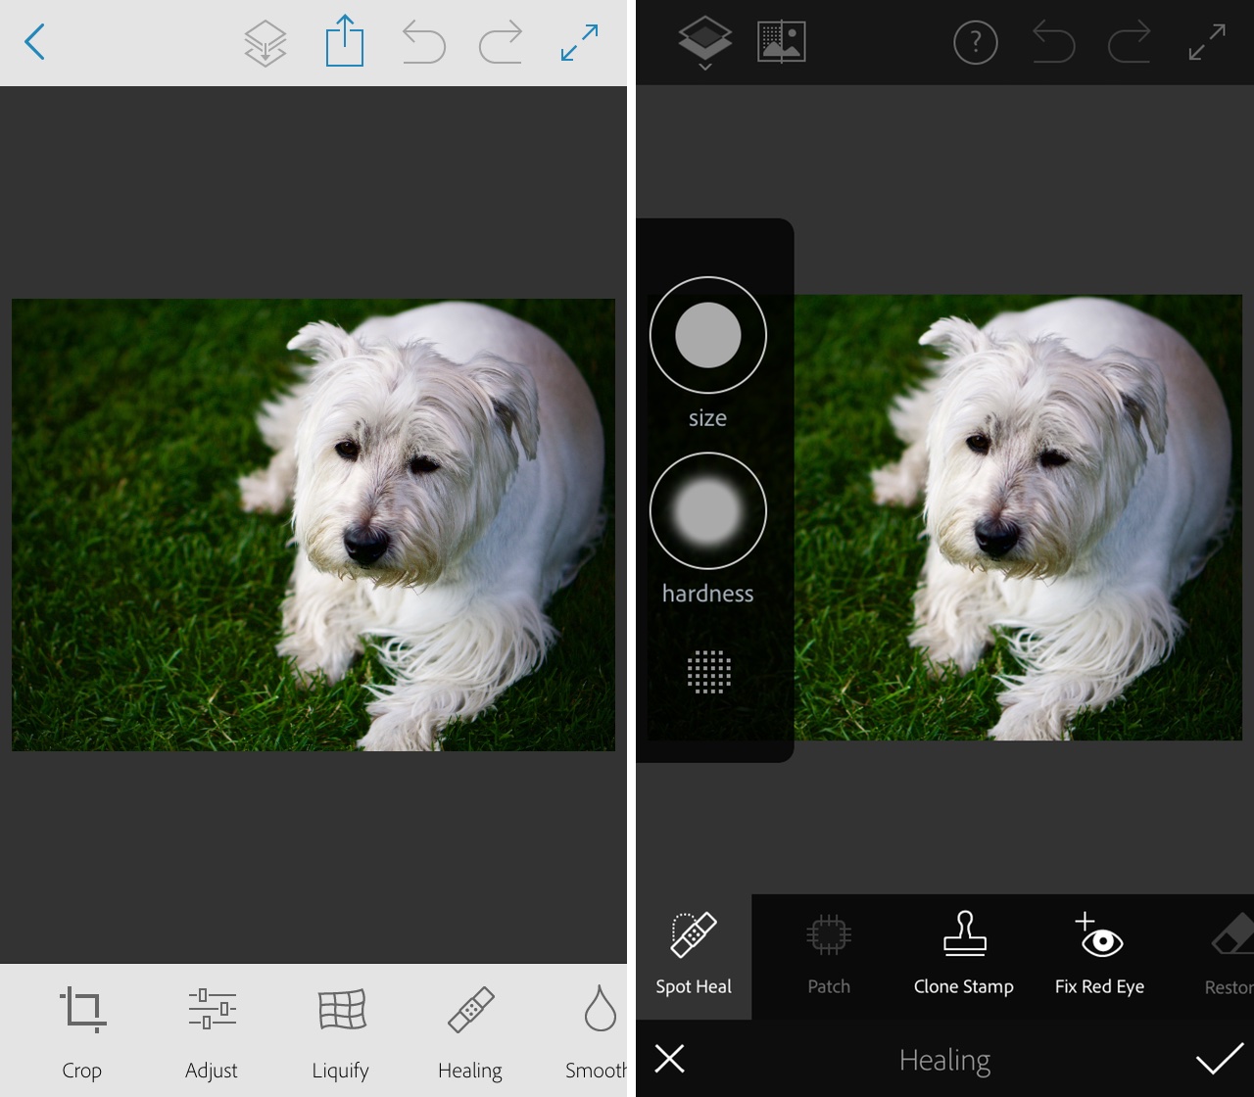
Task: Adjust the brush size control
Action: tap(708, 335)
